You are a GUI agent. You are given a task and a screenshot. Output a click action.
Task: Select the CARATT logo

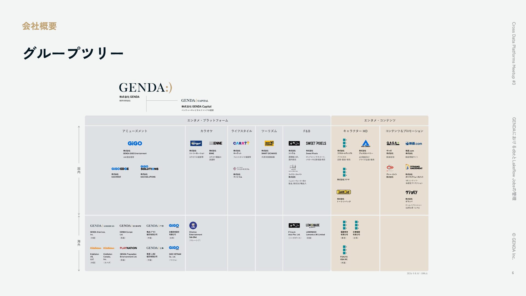[x=241, y=143]
